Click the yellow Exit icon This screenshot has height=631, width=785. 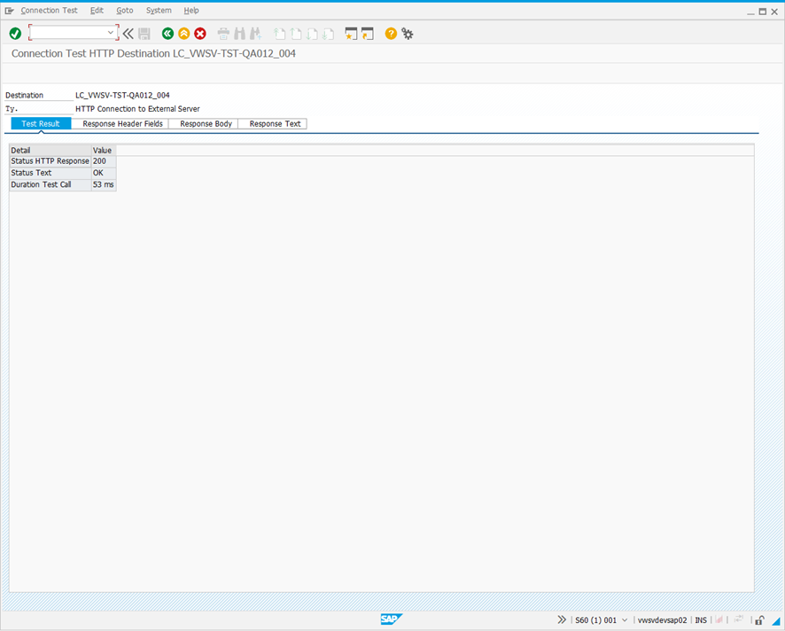[x=183, y=34]
